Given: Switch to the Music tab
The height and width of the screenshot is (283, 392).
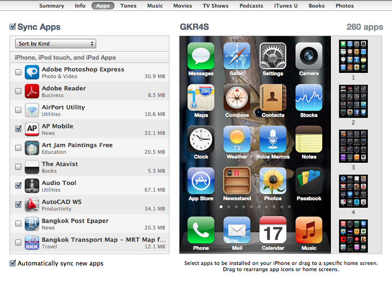Looking at the screenshot, I should [x=155, y=6].
